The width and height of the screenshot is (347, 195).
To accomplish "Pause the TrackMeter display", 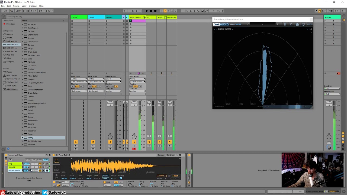I will (285, 24).
